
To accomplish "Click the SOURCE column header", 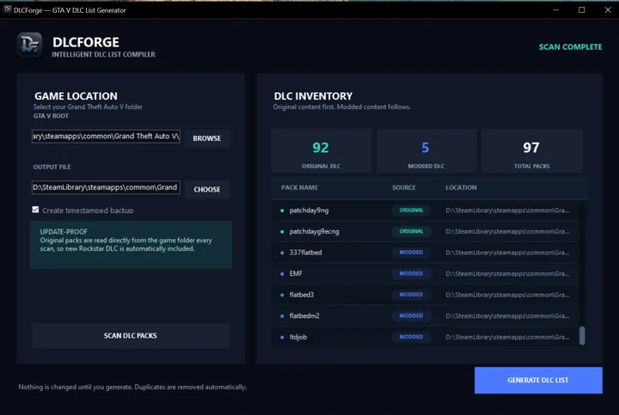I will 404,188.
